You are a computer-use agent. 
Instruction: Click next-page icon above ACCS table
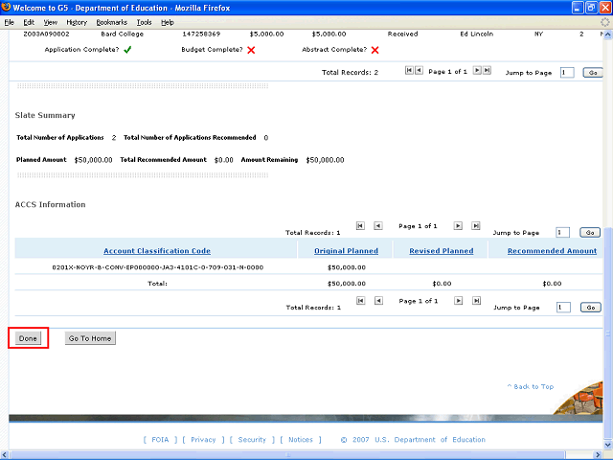pos(458,226)
